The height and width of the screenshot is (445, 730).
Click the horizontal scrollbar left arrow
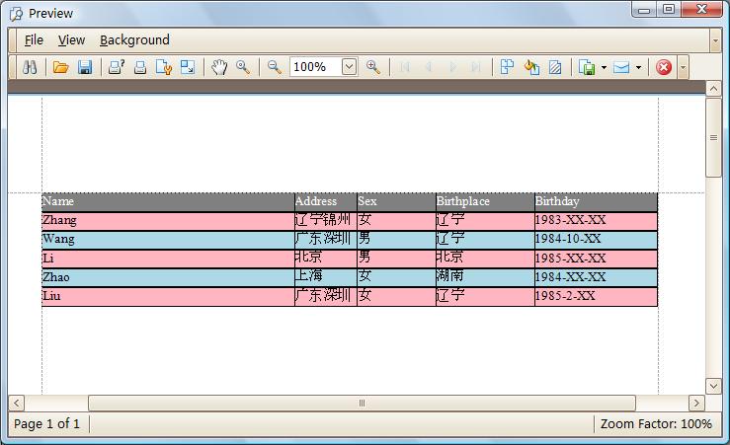[16, 403]
